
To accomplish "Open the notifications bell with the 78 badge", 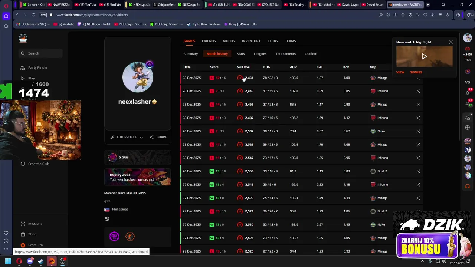I will pos(468,93).
